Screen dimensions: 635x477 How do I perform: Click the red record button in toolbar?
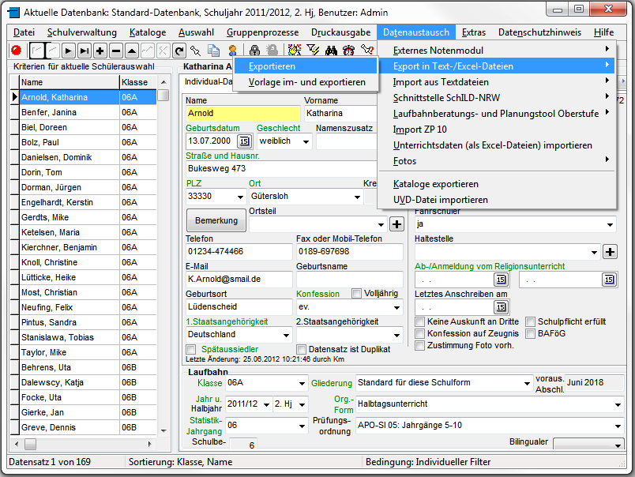(16, 51)
